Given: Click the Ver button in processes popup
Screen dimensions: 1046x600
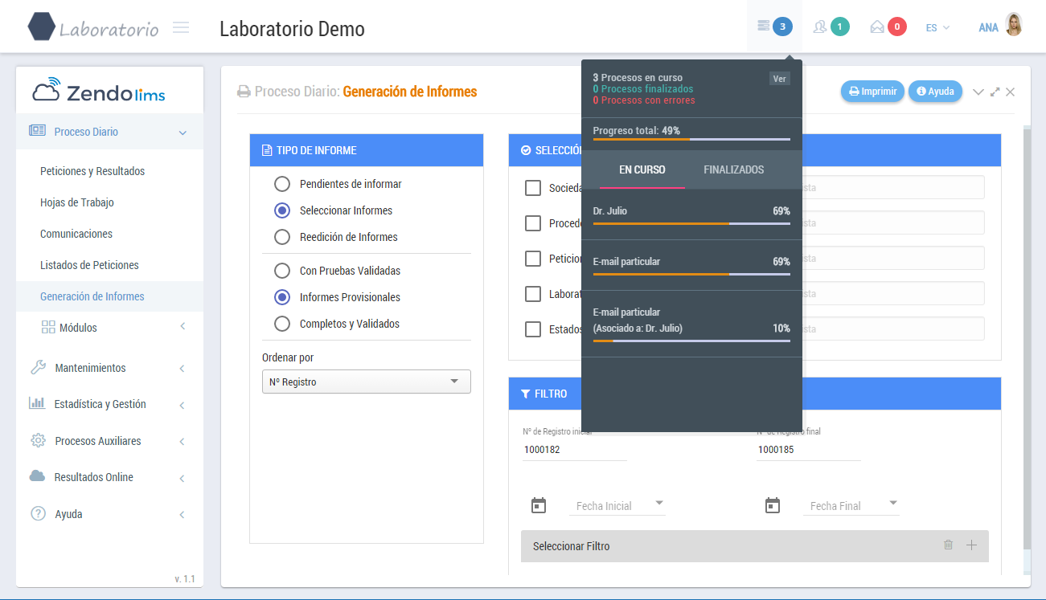Looking at the screenshot, I should (x=779, y=78).
